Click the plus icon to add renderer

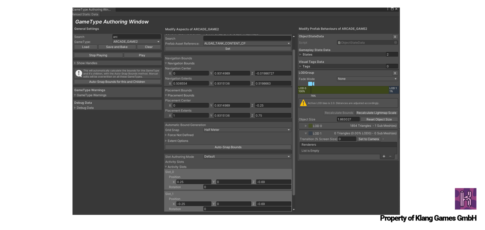coord(384,156)
